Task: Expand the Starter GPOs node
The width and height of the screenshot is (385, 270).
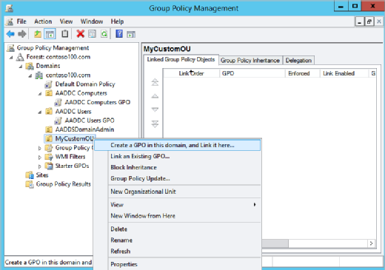Action: [x=40, y=166]
